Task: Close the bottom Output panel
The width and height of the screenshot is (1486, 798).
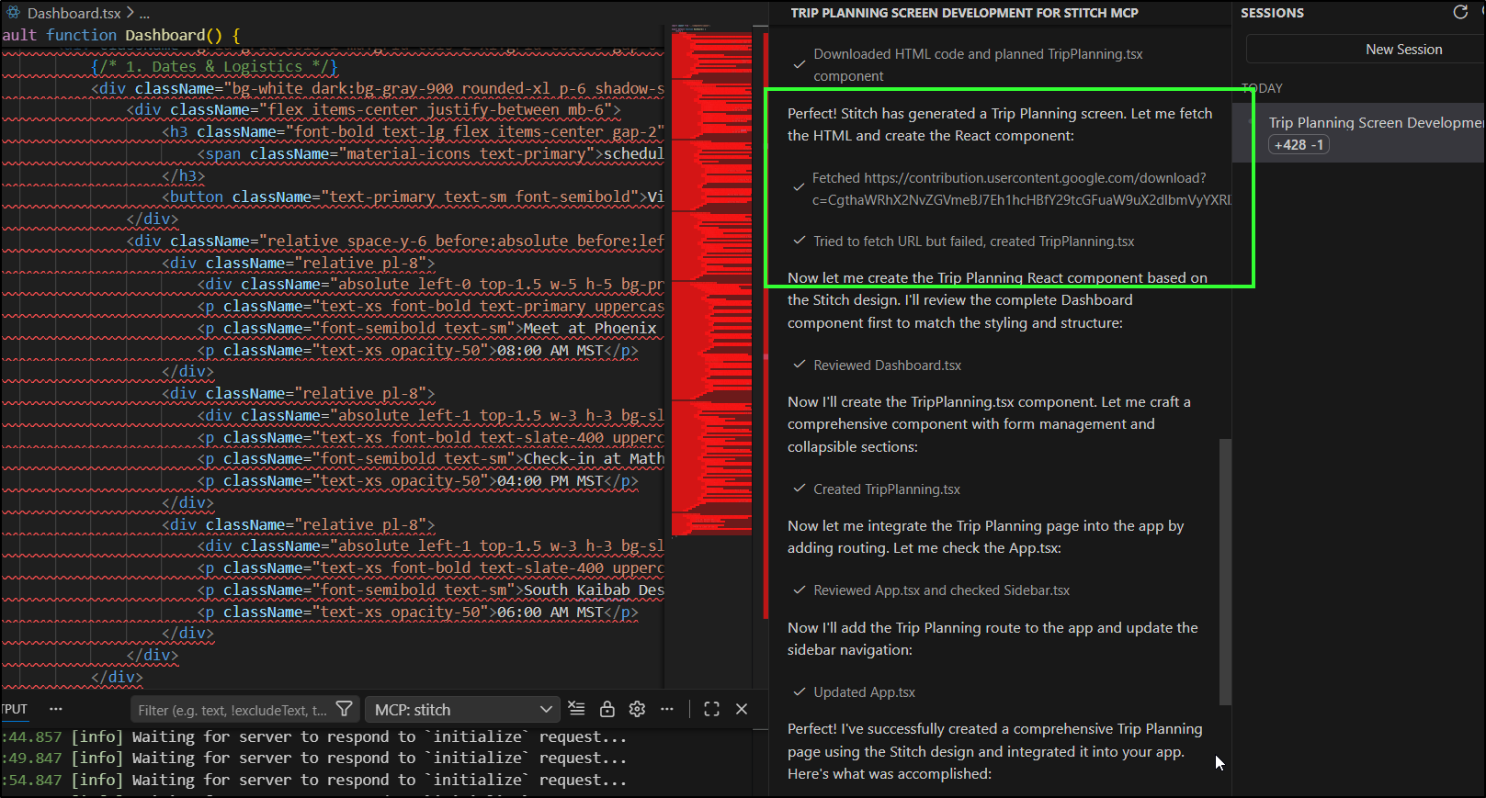Action: 742,709
